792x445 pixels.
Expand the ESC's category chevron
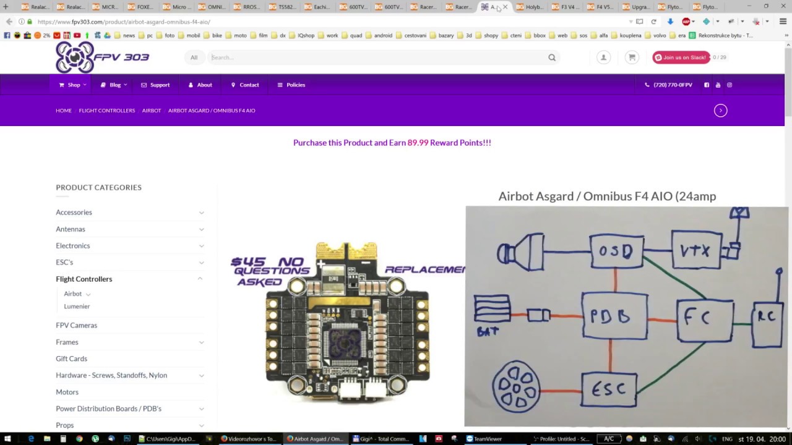(201, 263)
